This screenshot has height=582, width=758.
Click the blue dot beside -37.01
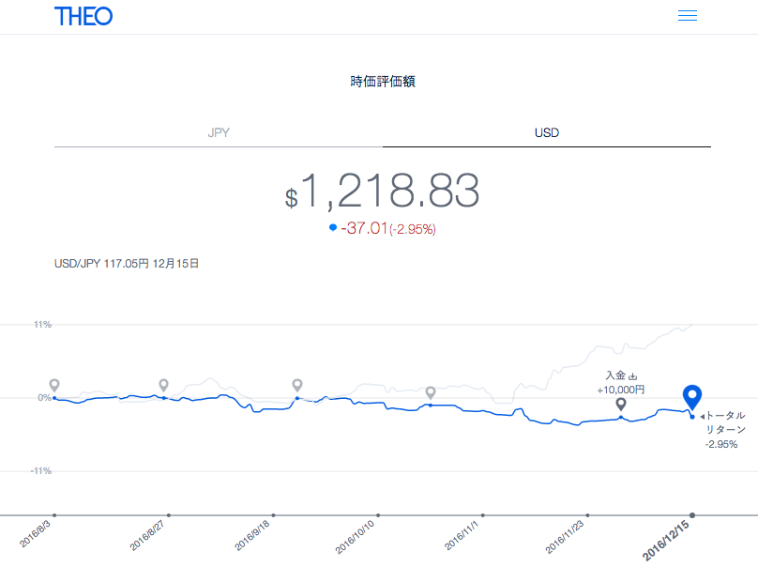(x=333, y=227)
